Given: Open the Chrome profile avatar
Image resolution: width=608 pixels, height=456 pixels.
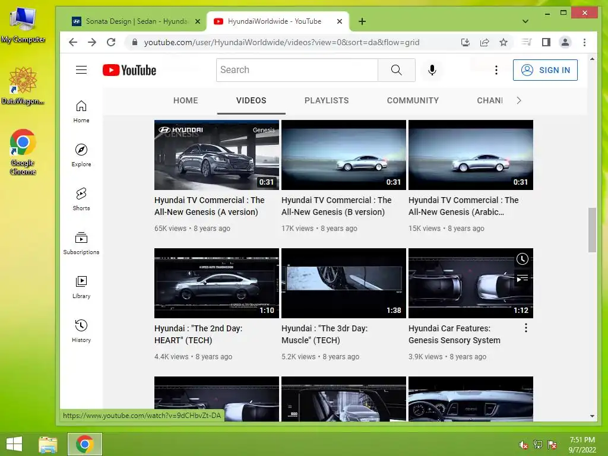Looking at the screenshot, I should click(565, 42).
